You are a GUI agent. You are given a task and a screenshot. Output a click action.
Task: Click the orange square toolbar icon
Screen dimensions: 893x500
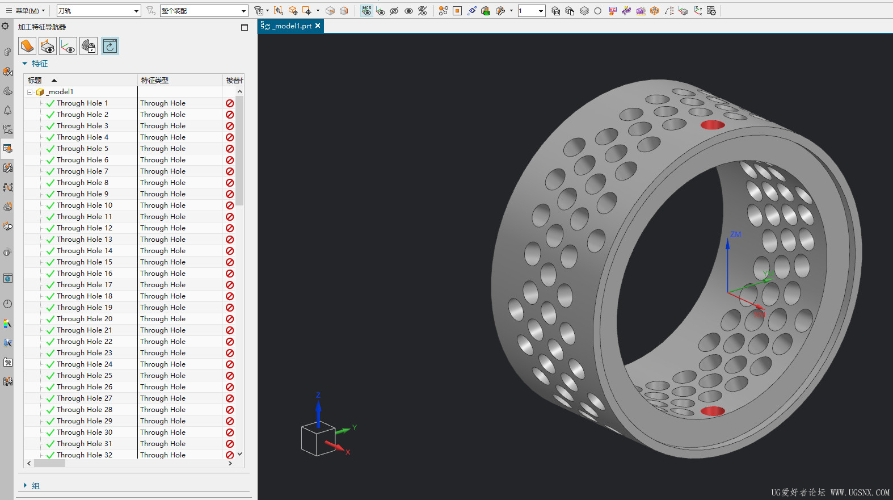point(457,11)
